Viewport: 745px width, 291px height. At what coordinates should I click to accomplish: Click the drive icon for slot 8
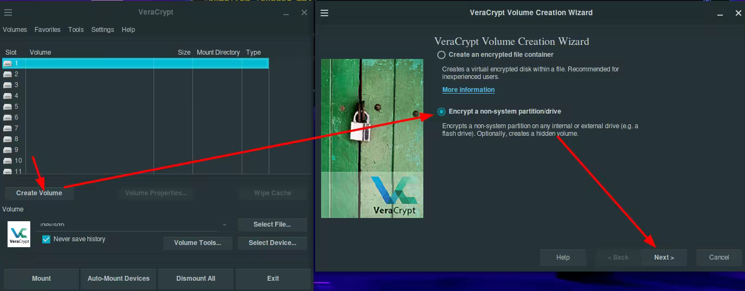click(8, 139)
